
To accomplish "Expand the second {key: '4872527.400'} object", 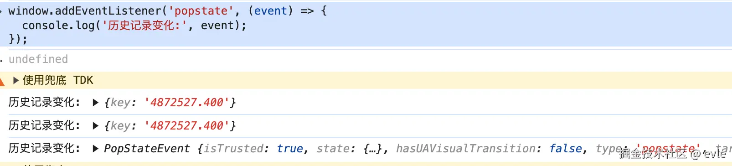I will tap(95, 126).
